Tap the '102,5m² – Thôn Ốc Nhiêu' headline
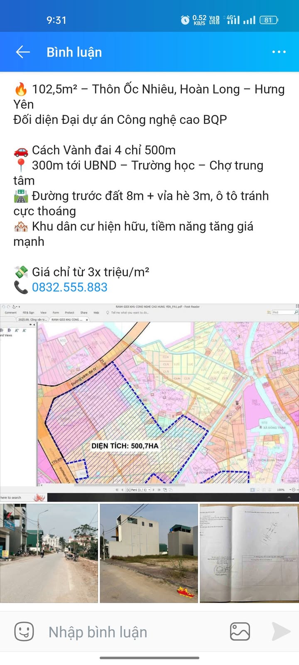The width and height of the screenshot is (299, 665). click(149, 96)
